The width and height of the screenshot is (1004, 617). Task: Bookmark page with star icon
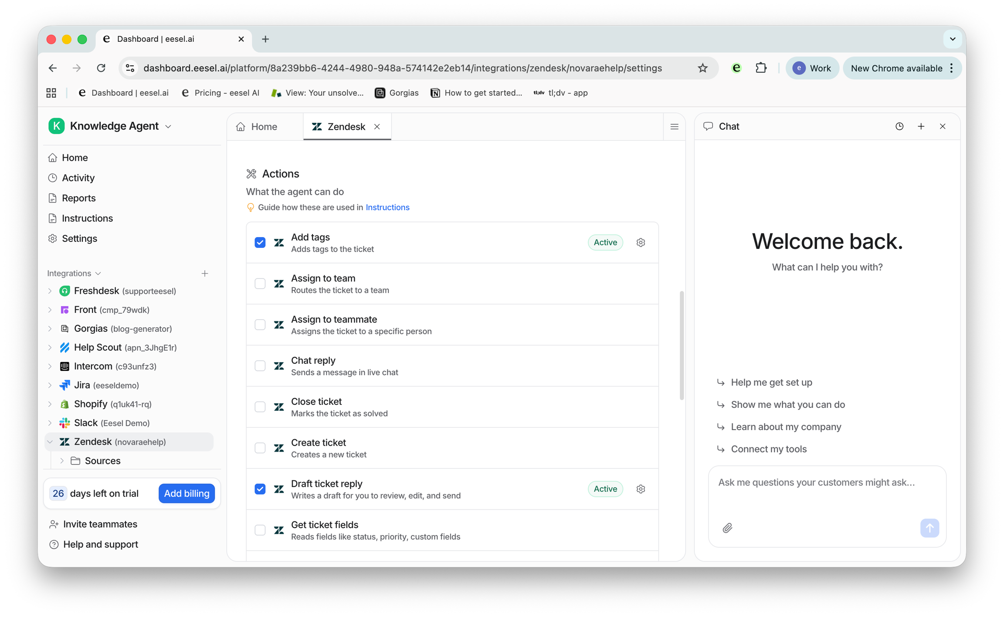[x=702, y=68]
